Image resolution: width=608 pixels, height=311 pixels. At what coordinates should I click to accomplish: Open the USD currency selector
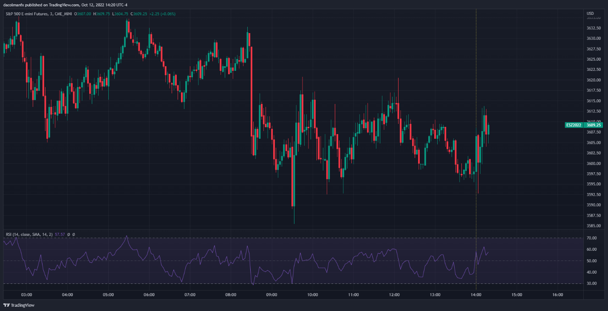590,14
